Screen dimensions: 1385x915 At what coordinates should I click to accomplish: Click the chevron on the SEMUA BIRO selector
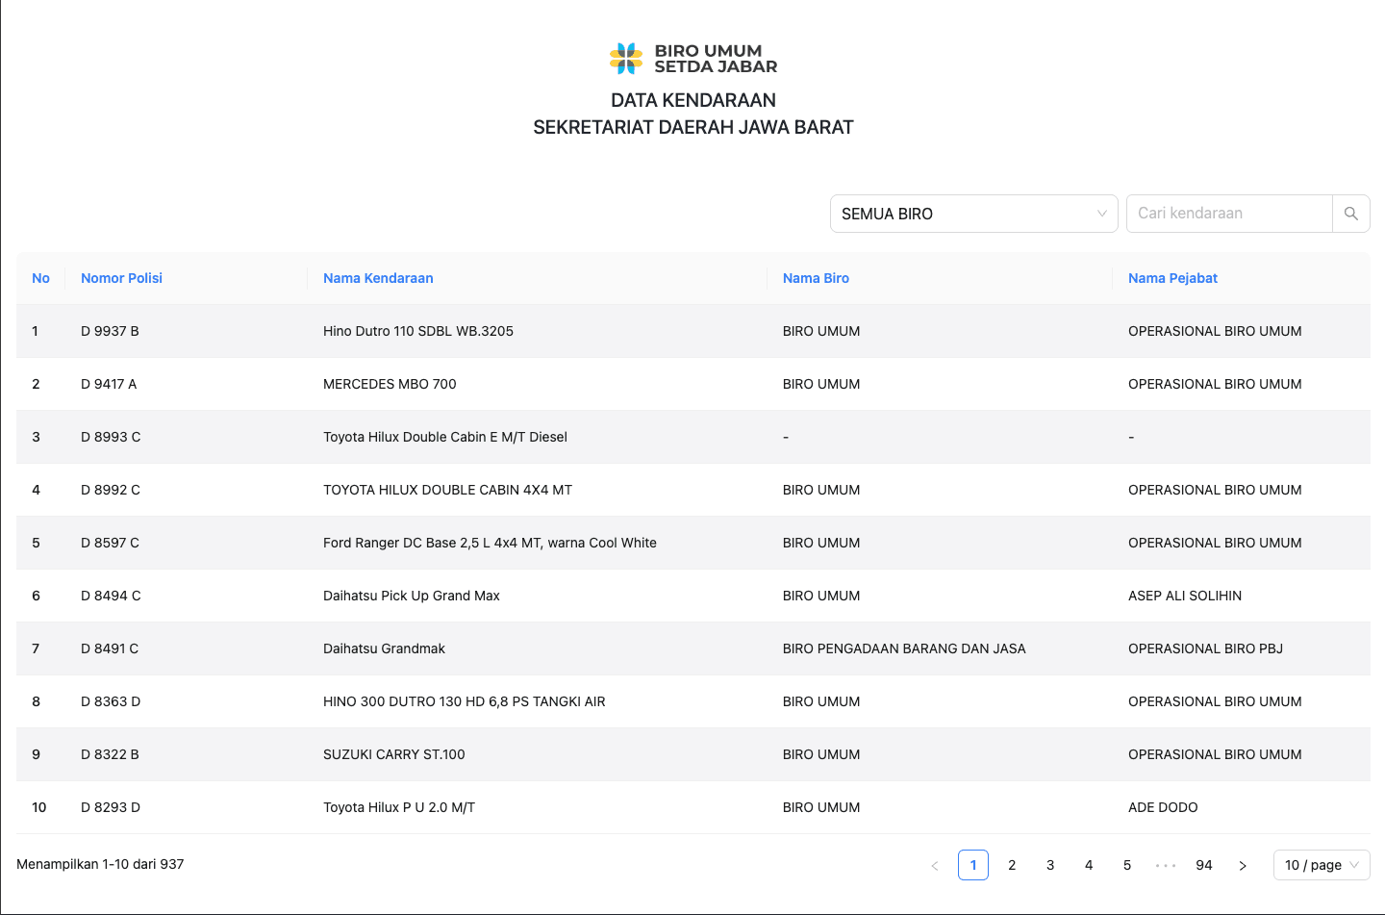point(1102,214)
